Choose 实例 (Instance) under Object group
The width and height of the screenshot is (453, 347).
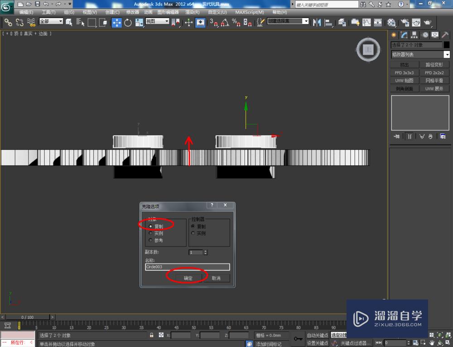coord(151,233)
